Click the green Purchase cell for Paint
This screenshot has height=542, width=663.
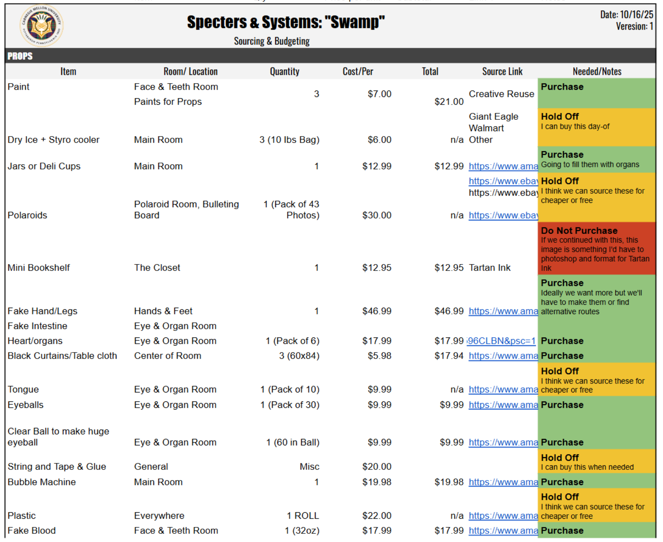tap(597, 93)
